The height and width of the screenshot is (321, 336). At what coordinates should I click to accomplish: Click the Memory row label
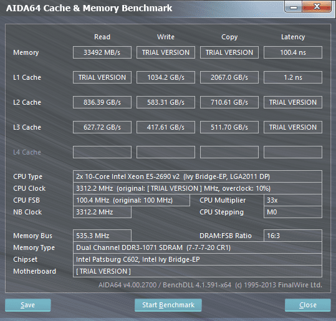(26, 52)
